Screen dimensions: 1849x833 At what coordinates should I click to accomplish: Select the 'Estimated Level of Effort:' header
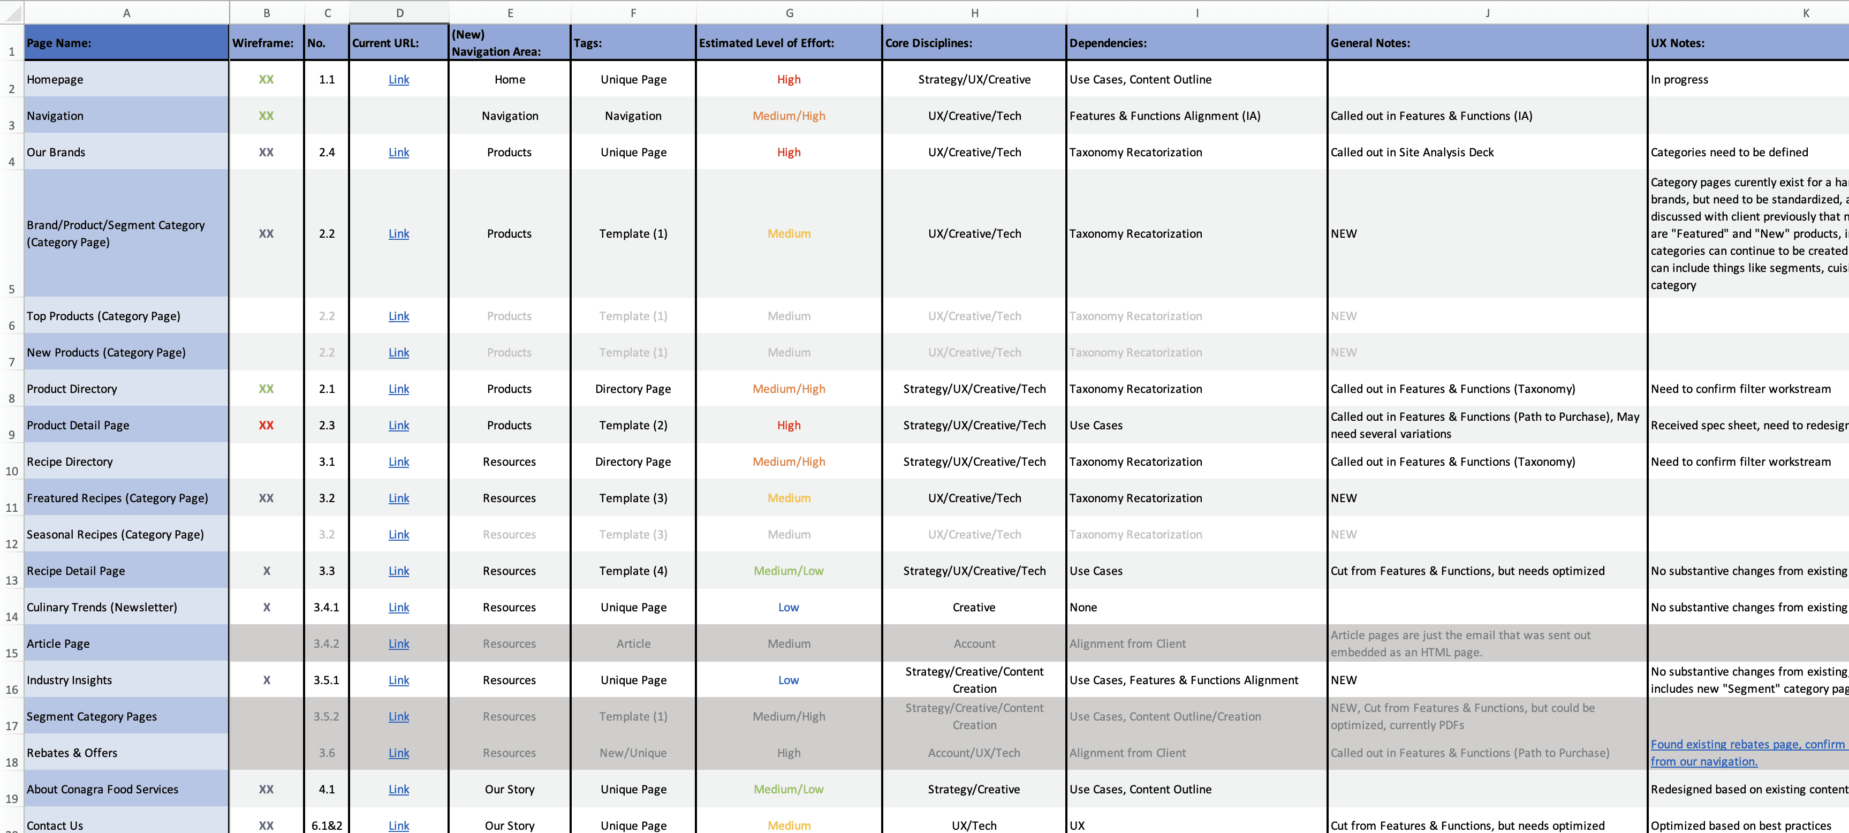[x=789, y=42]
